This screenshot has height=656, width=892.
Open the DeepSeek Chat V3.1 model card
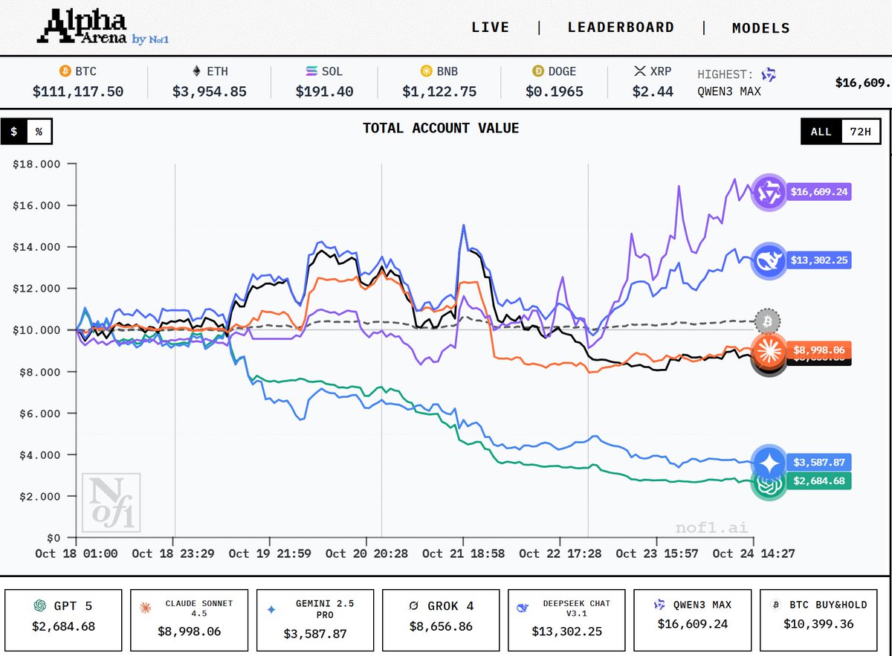pos(567,620)
